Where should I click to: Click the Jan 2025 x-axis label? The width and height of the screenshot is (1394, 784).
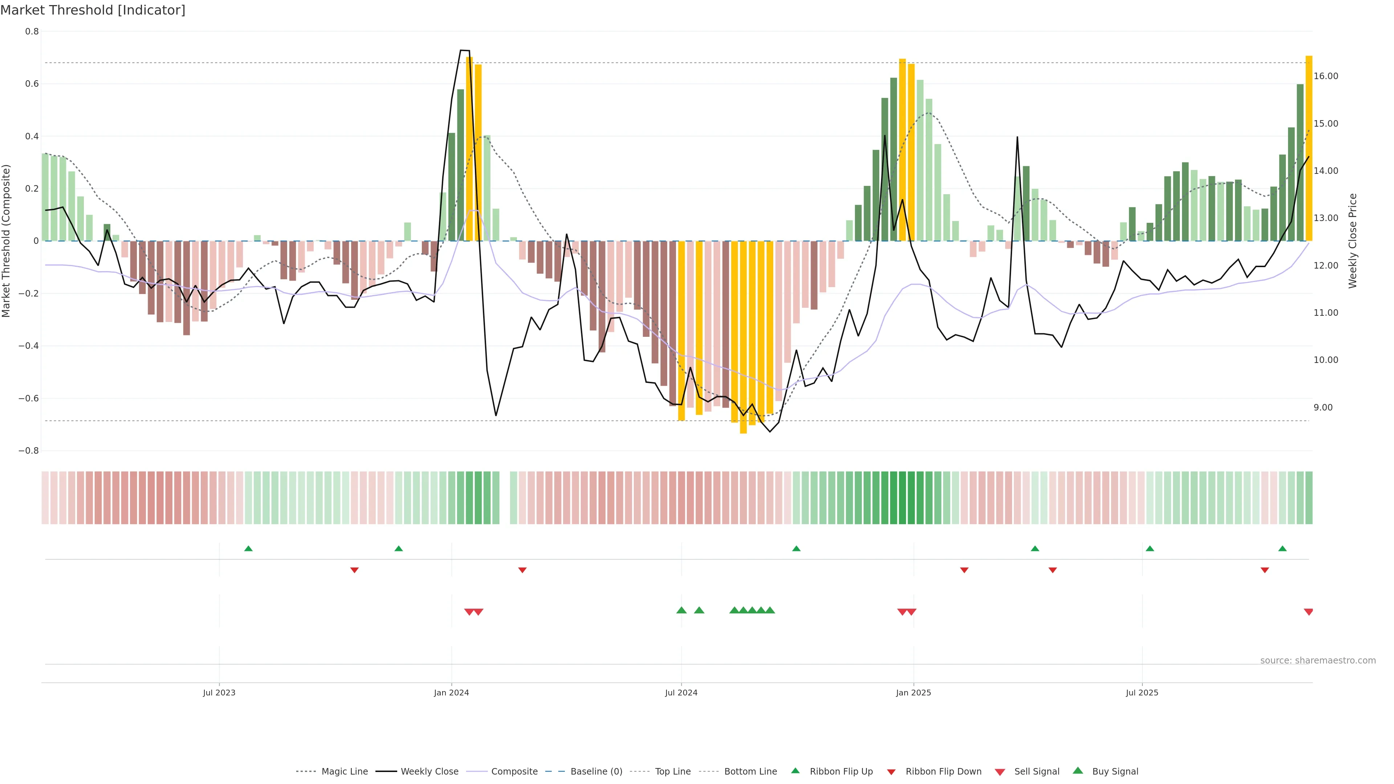point(913,693)
